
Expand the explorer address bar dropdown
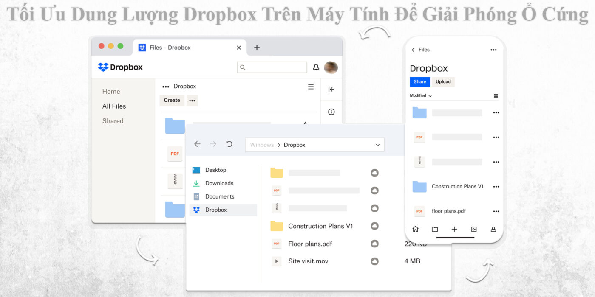377,145
